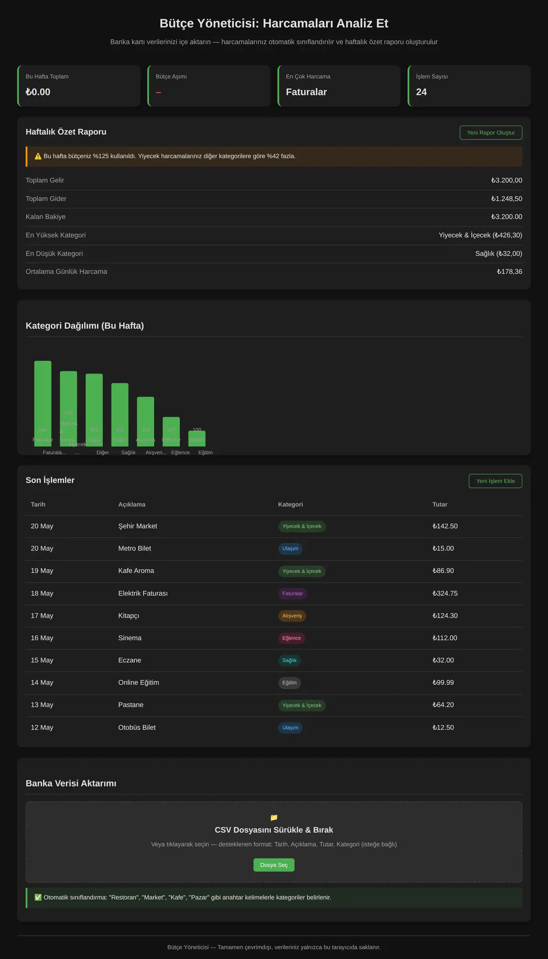Viewport: 548px width, 959px height.
Task: Add a transaction with Yeni İşlem Ekle
Action: click(x=495, y=481)
